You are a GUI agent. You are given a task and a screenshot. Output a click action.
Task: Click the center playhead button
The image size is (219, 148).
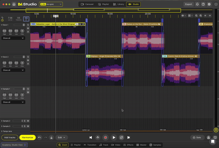98,137
